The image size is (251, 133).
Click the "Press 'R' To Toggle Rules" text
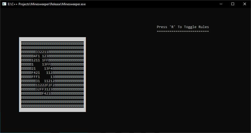pos(183,27)
